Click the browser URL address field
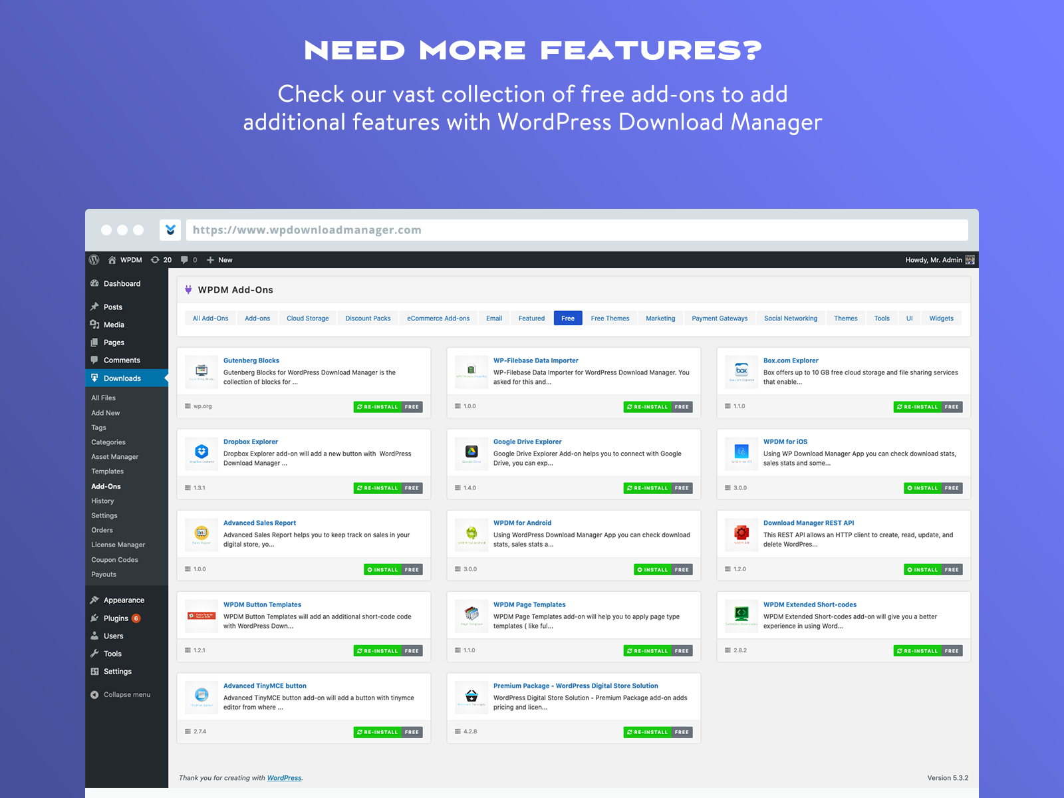Screen dimensions: 1064x798 (x=577, y=230)
